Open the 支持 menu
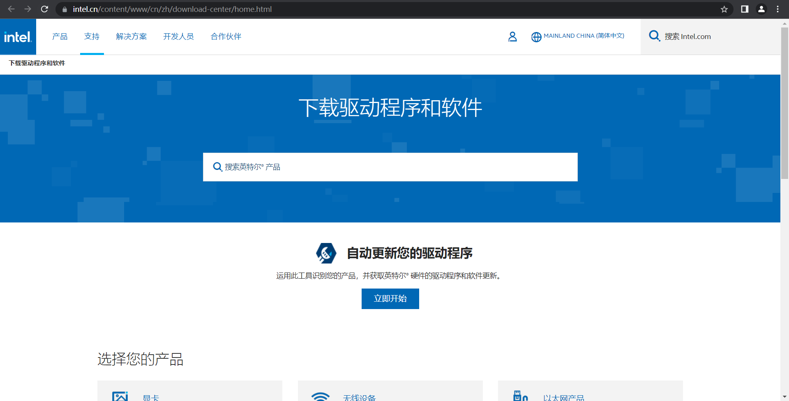Viewport: 789px width, 401px height. point(92,37)
